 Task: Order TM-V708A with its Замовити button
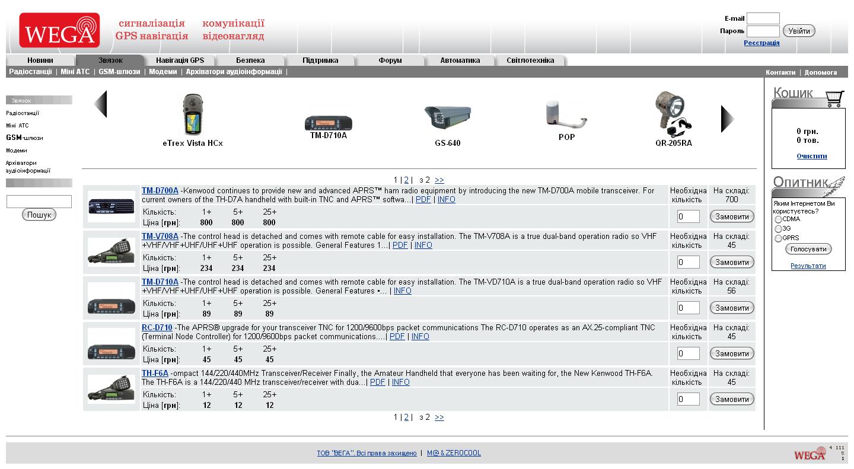pyautogui.click(x=732, y=262)
